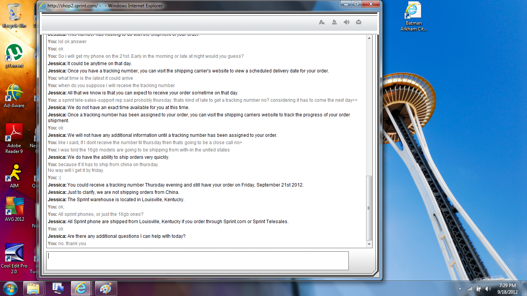Click "All Sprint phone are shipped from Louisville" message
Image resolution: width=527 pixels, height=296 pixels.
[178, 222]
